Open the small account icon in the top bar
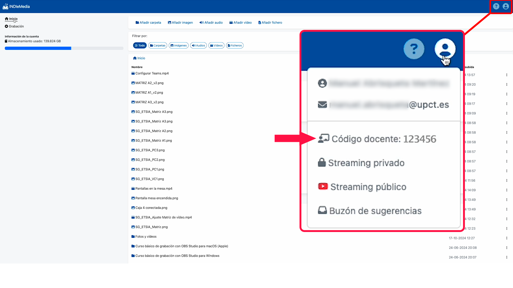The width and height of the screenshot is (513, 288). pos(506,6)
